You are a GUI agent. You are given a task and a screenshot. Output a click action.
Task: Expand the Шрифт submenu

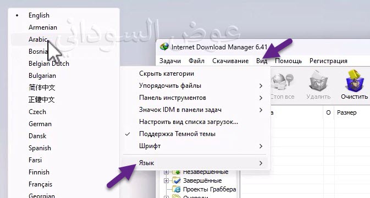point(195,146)
